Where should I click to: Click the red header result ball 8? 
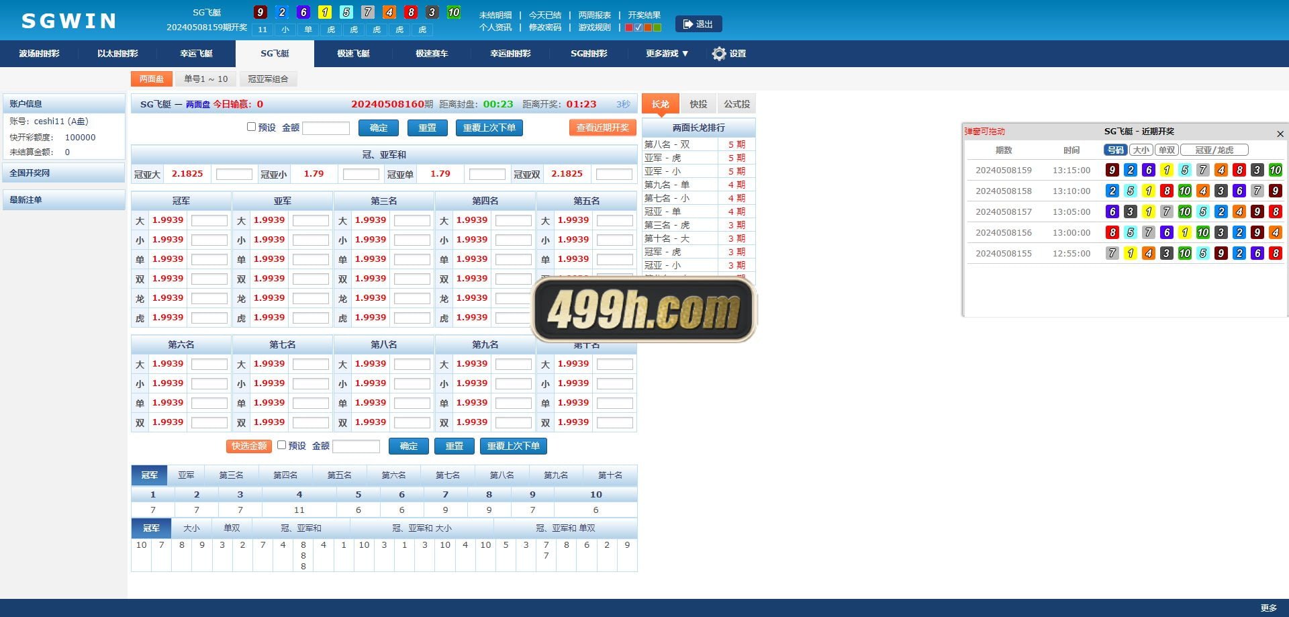click(x=411, y=12)
